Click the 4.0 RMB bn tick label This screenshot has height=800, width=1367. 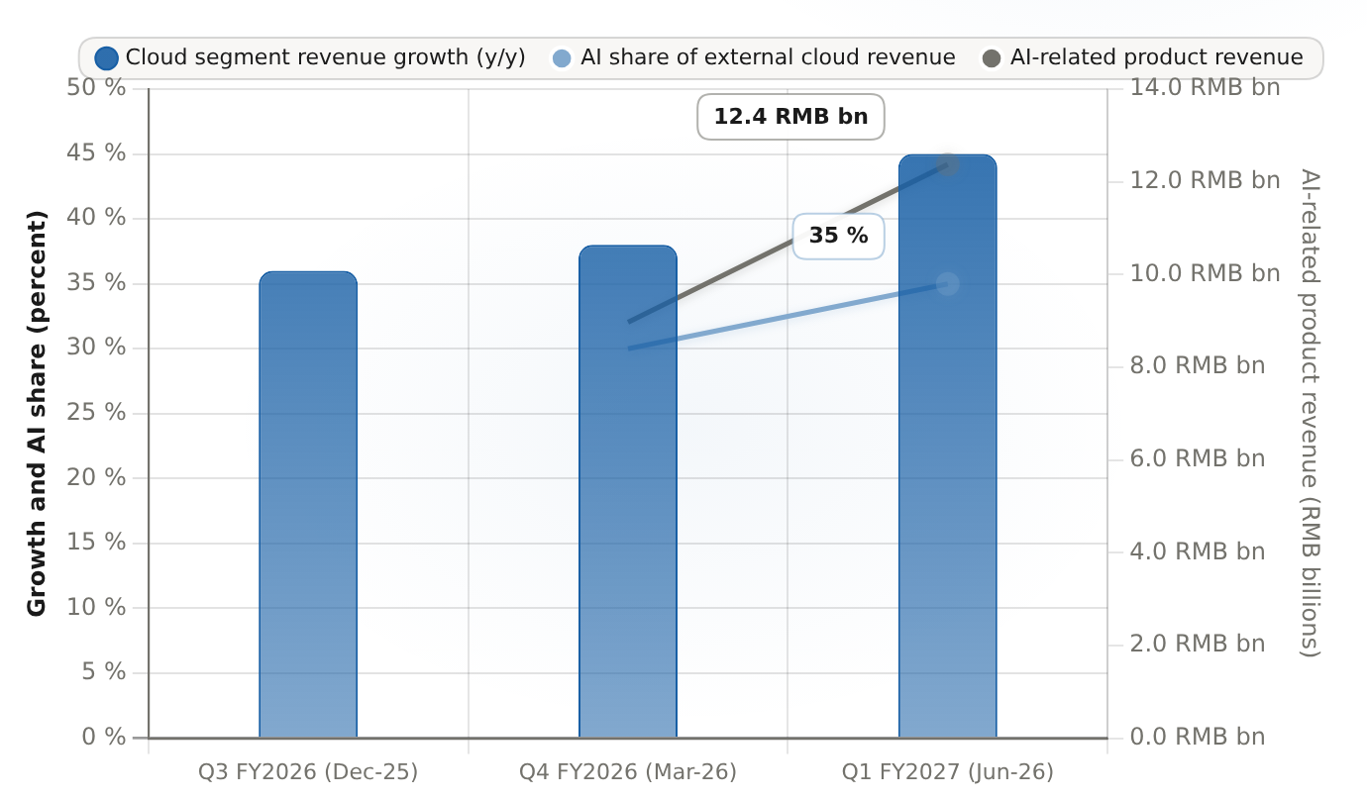[x=1199, y=551]
